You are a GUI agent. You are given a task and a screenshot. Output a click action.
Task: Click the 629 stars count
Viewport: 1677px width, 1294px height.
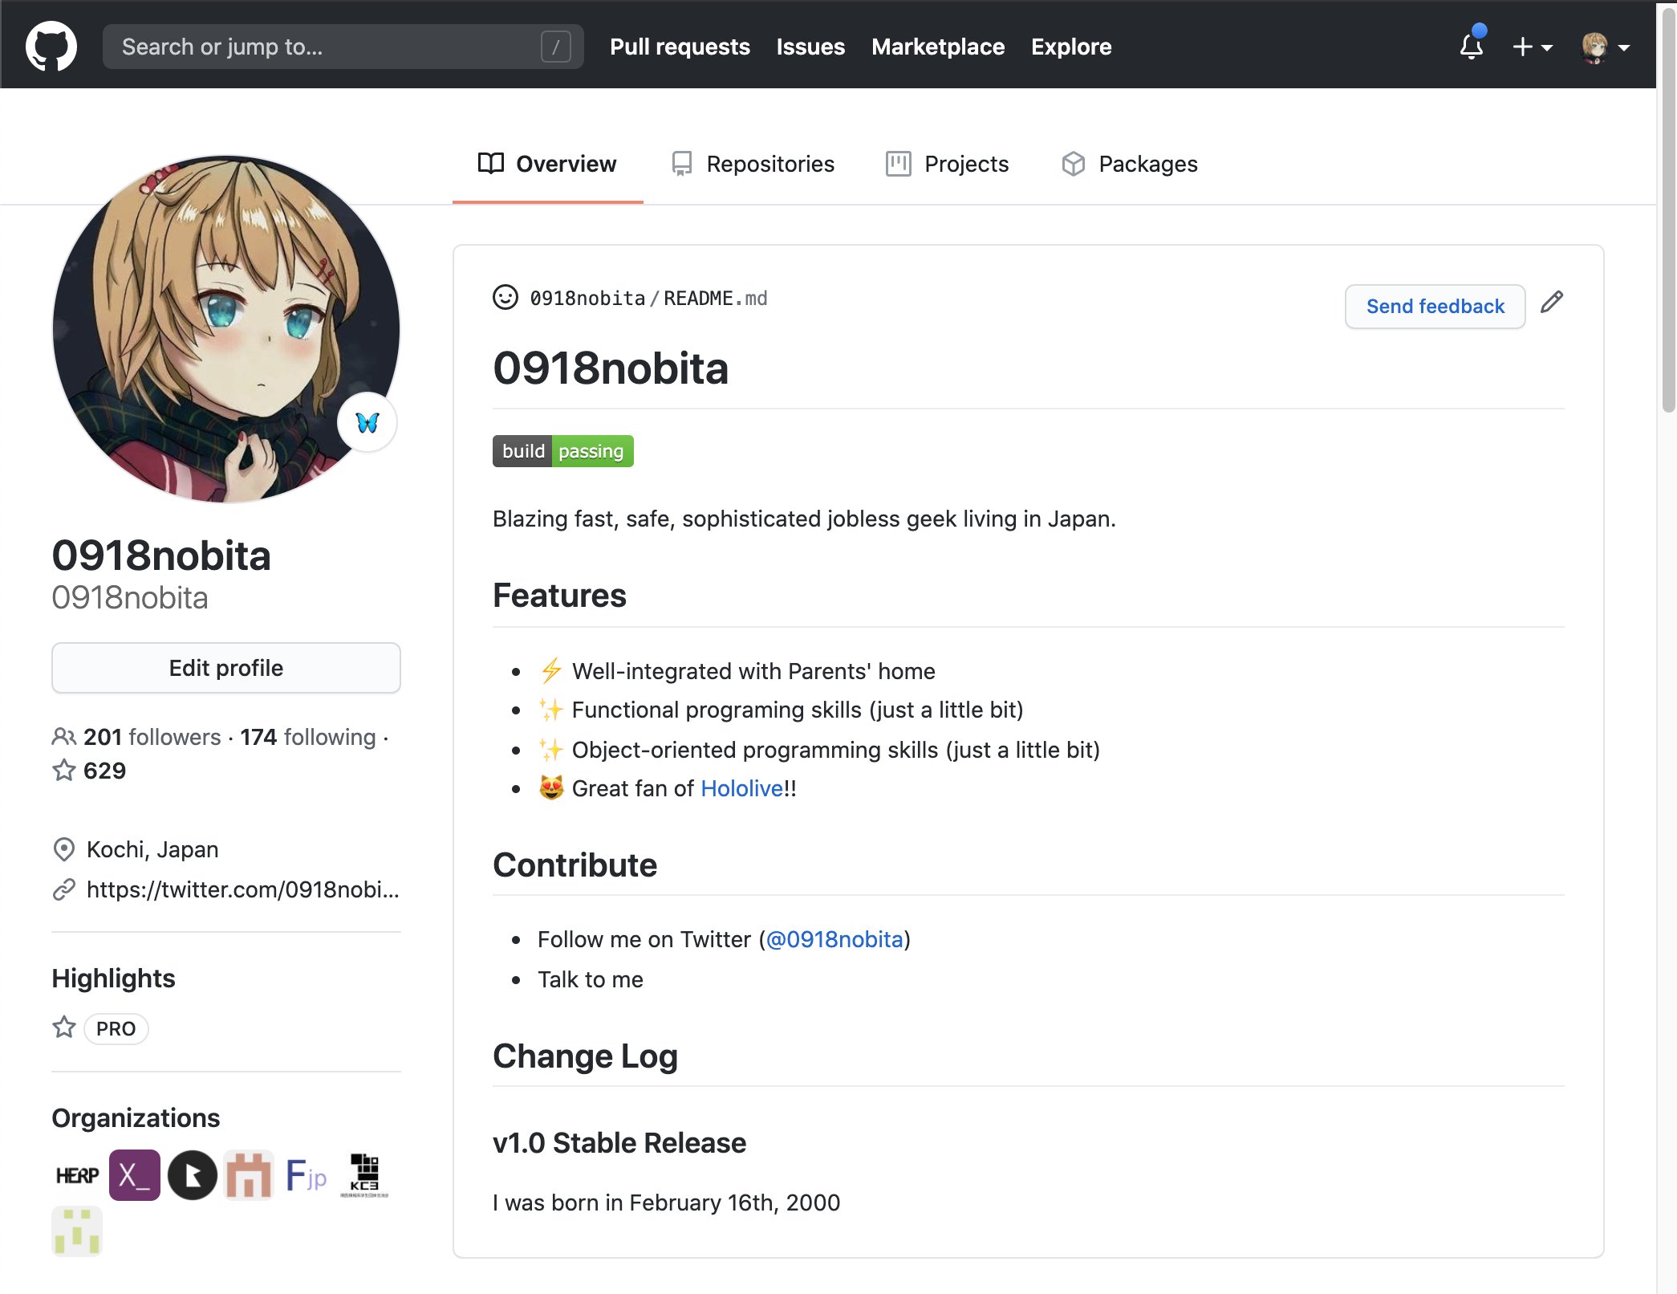[x=104, y=771]
